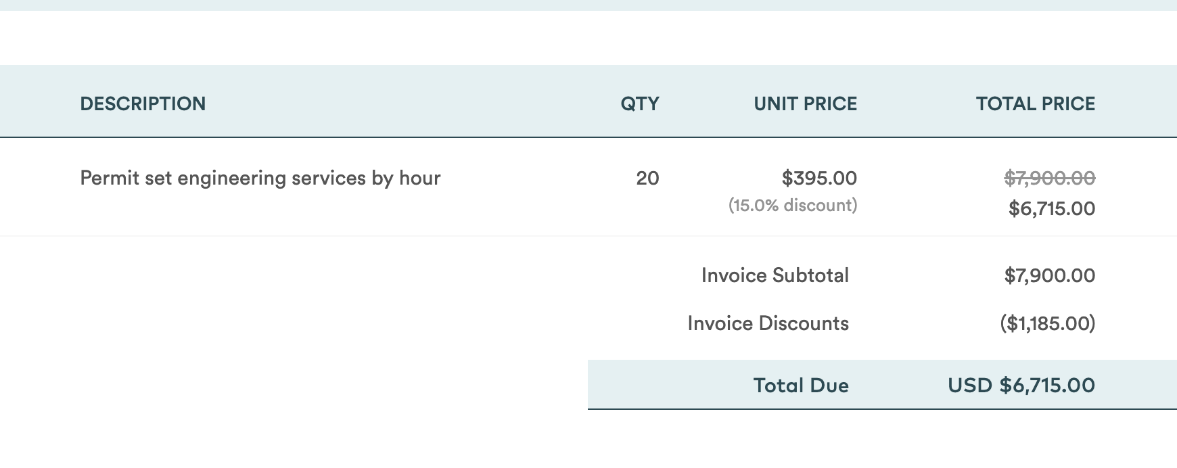Click the line item row
Image resolution: width=1177 pixels, height=468 pixels.
(x=588, y=187)
